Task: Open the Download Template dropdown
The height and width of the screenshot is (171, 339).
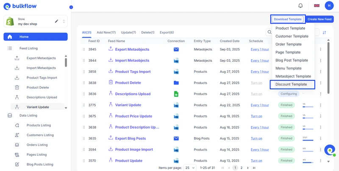Action: pyautogui.click(x=288, y=19)
